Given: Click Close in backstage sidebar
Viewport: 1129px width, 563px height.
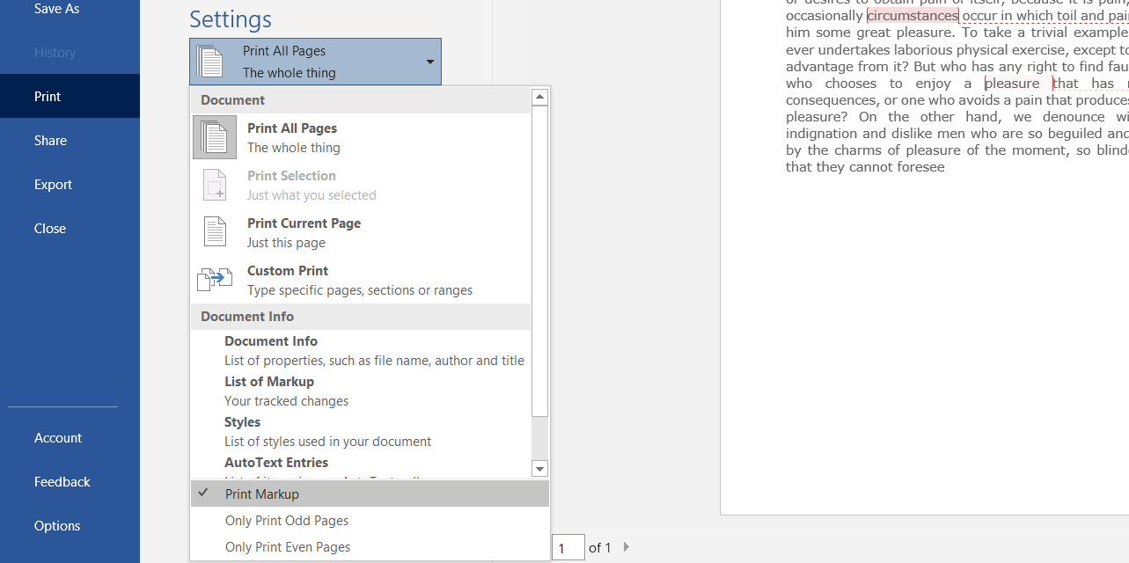Looking at the screenshot, I should tap(70, 229).
